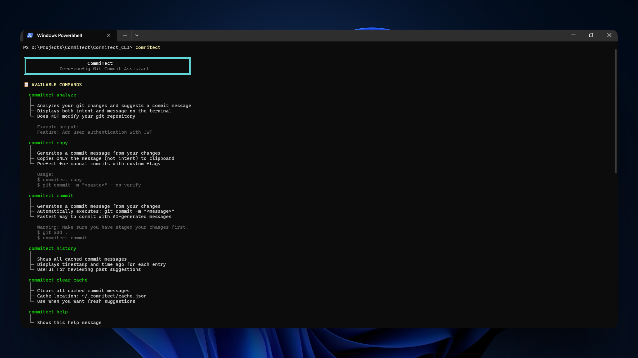
Task: Click the minimize icon of the terminal window
Action: pos(573,35)
